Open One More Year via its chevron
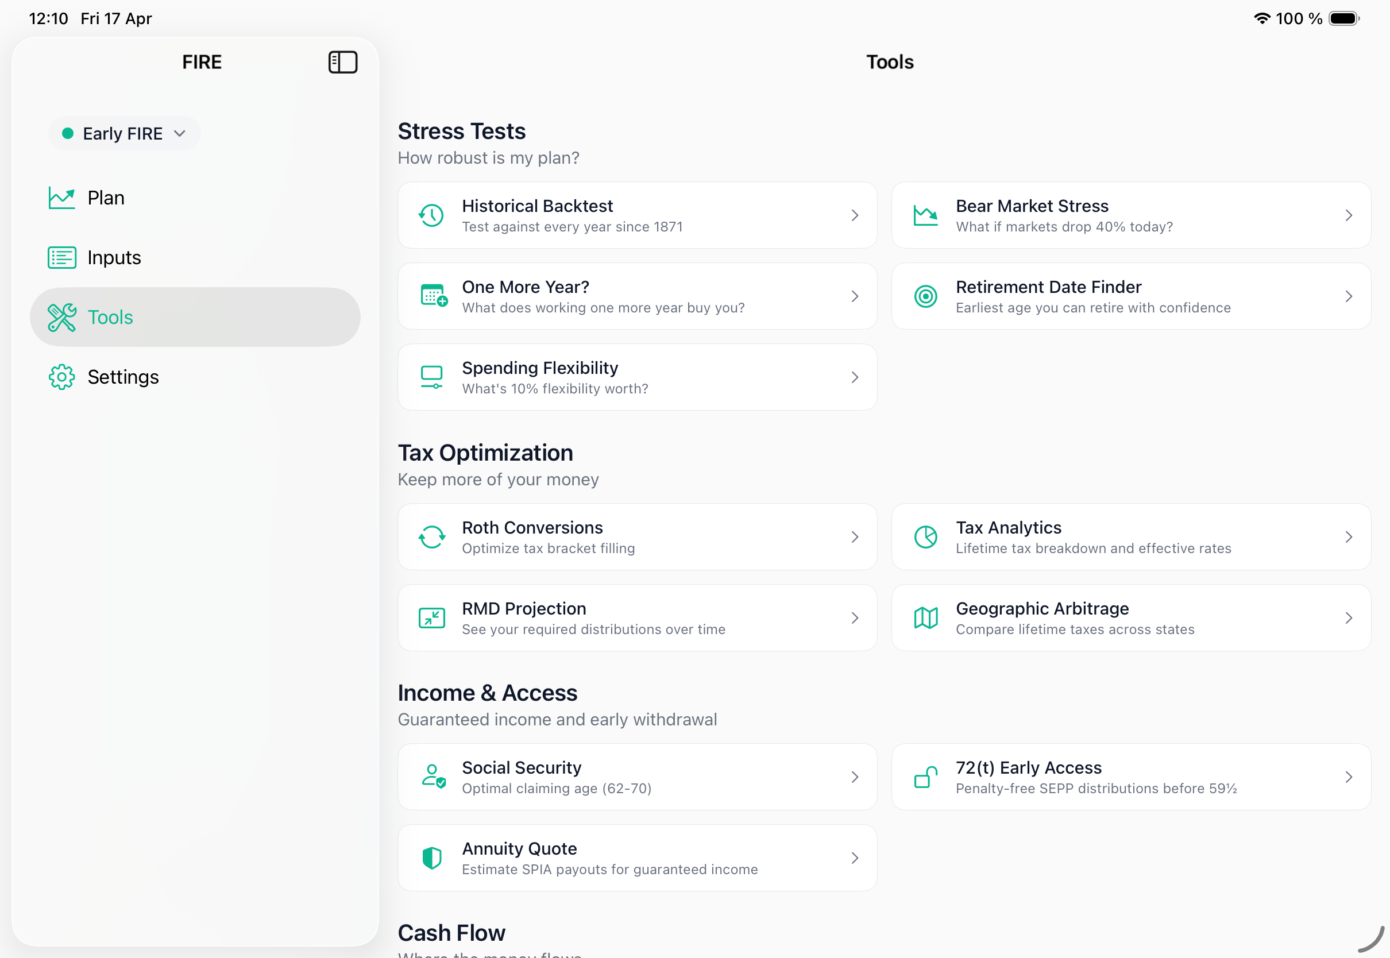 [x=855, y=296]
